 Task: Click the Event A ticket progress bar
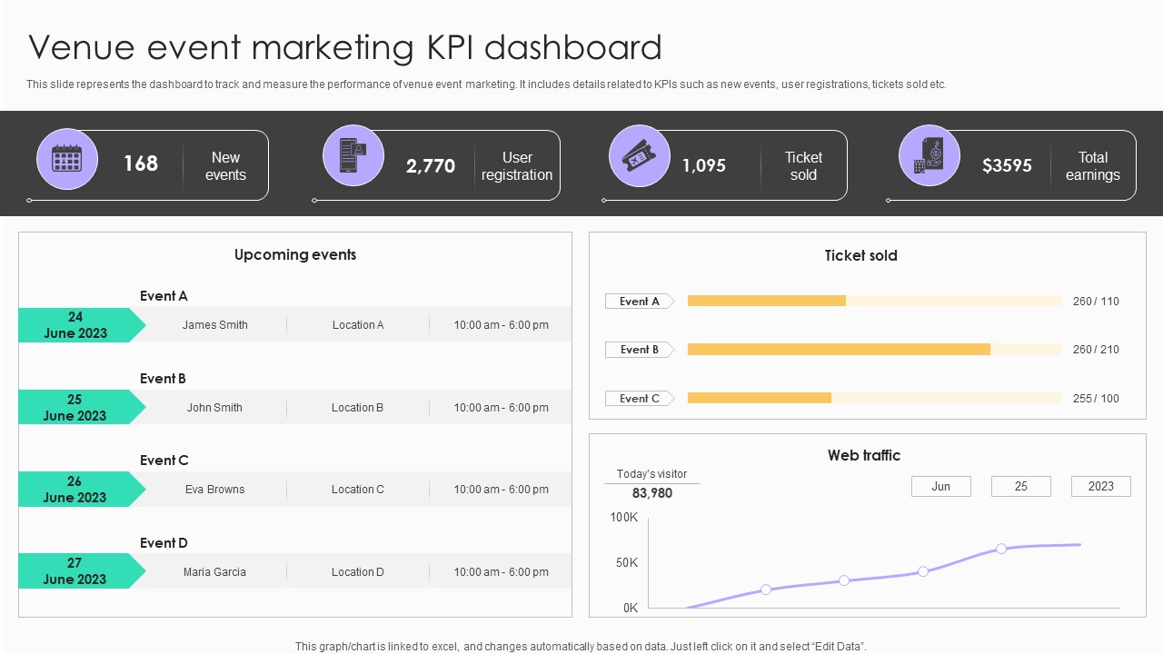tap(875, 301)
